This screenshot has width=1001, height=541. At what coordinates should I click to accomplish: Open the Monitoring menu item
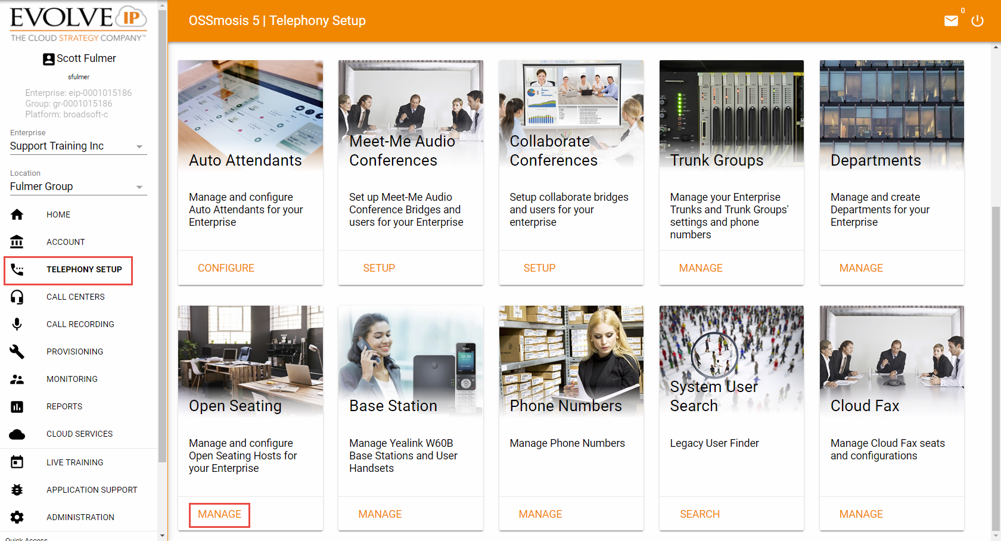pos(72,379)
